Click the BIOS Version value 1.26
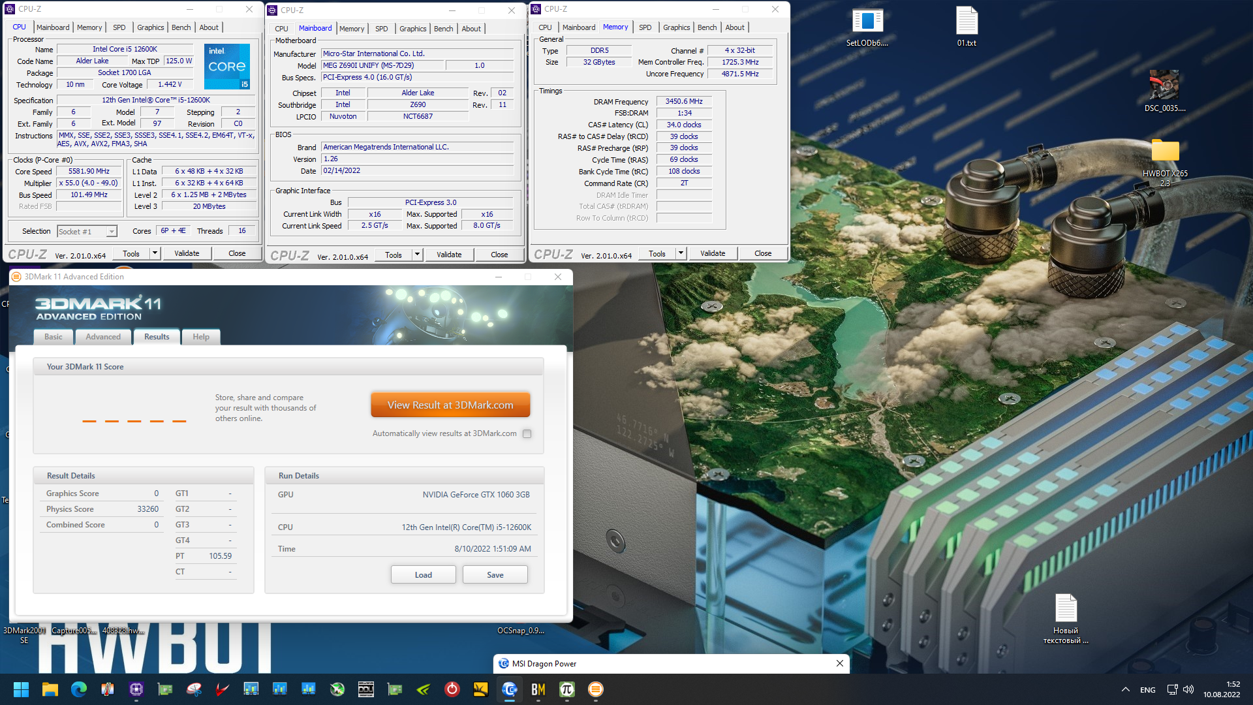Image resolution: width=1253 pixels, height=705 pixels. [x=418, y=159]
